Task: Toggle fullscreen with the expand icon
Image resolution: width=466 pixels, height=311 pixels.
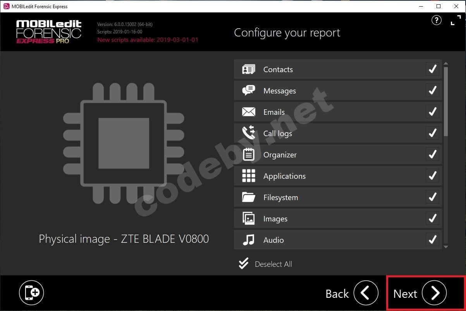Action: (456, 21)
